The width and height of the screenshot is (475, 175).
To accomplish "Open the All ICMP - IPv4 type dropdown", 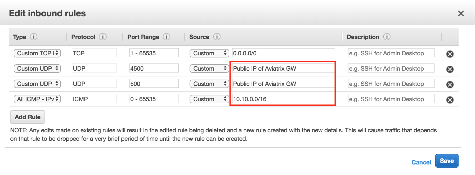I will [37, 99].
